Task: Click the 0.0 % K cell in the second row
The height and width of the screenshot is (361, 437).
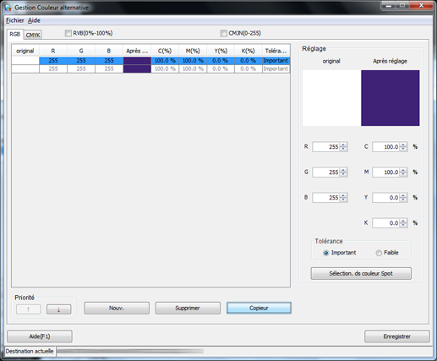Action: [x=249, y=68]
